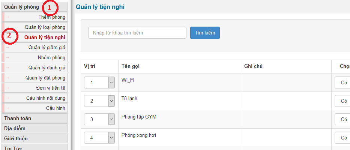
Task: Focus the keyword search input field
Action: (x=137, y=33)
